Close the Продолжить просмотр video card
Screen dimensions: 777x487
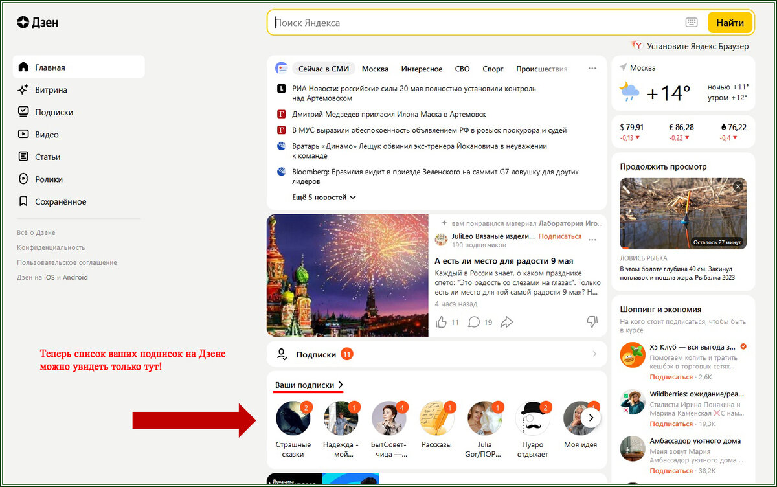[x=738, y=187]
